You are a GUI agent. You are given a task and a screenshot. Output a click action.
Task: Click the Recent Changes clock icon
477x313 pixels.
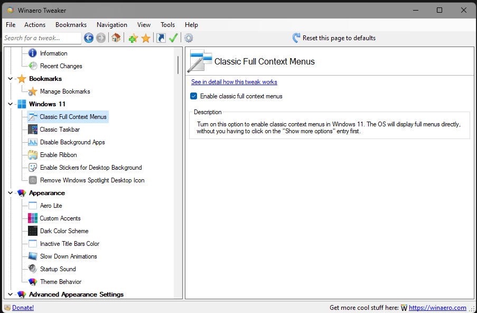[33, 66]
